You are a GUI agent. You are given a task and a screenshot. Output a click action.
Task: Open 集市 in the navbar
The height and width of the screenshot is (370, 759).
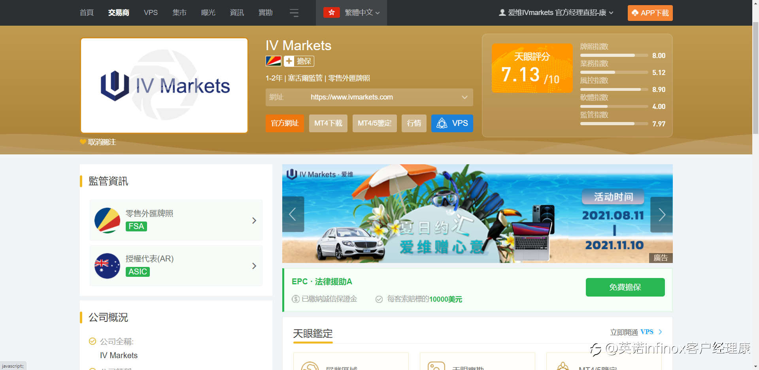(179, 13)
